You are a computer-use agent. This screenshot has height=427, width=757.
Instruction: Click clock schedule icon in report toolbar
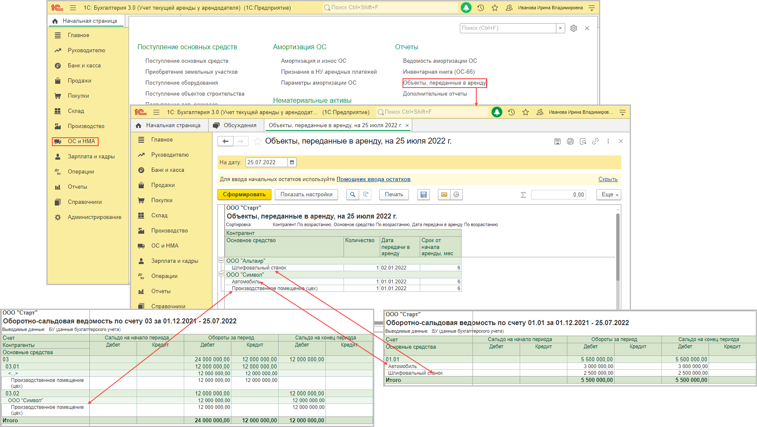[x=456, y=195]
